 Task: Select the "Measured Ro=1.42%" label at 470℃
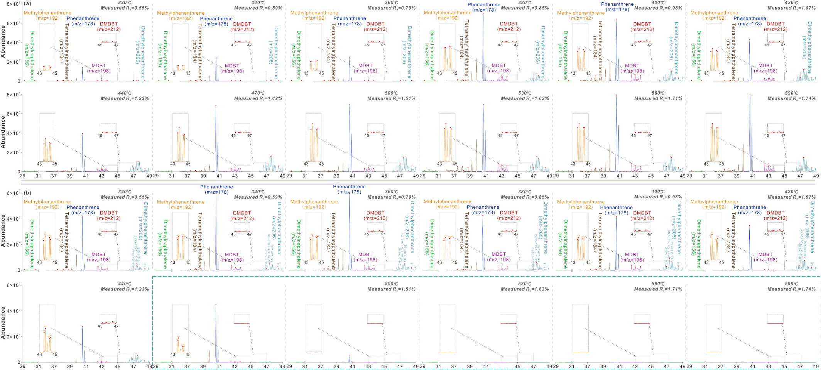coord(258,98)
